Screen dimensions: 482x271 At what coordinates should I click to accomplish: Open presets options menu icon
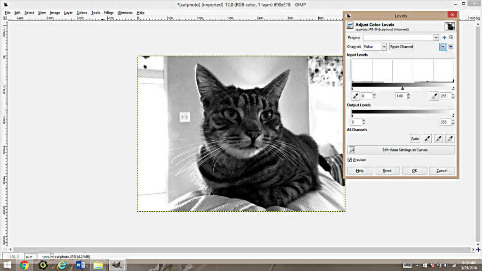click(x=451, y=38)
